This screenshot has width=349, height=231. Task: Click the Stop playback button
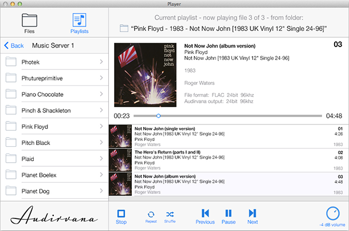click(x=121, y=217)
